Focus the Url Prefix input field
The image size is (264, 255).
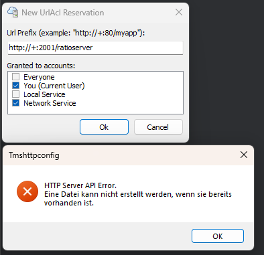(95, 48)
